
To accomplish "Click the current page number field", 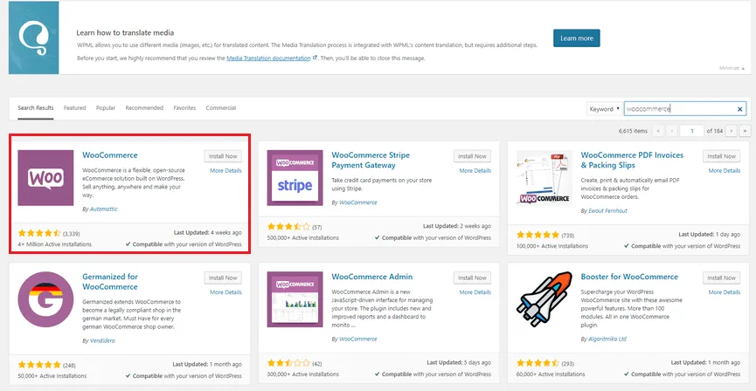I will click(x=691, y=131).
